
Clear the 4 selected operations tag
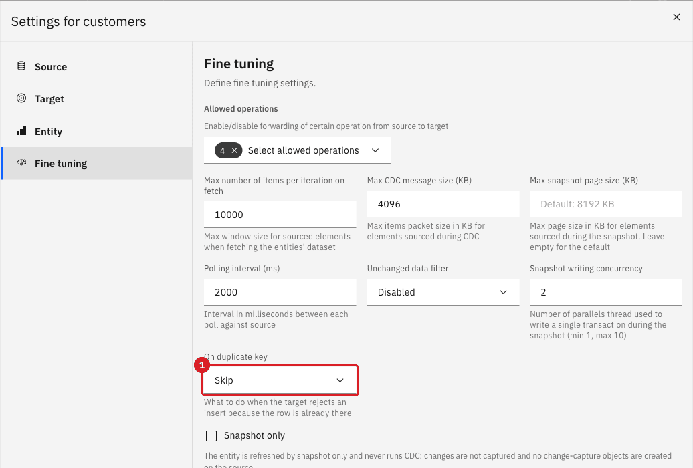point(235,150)
